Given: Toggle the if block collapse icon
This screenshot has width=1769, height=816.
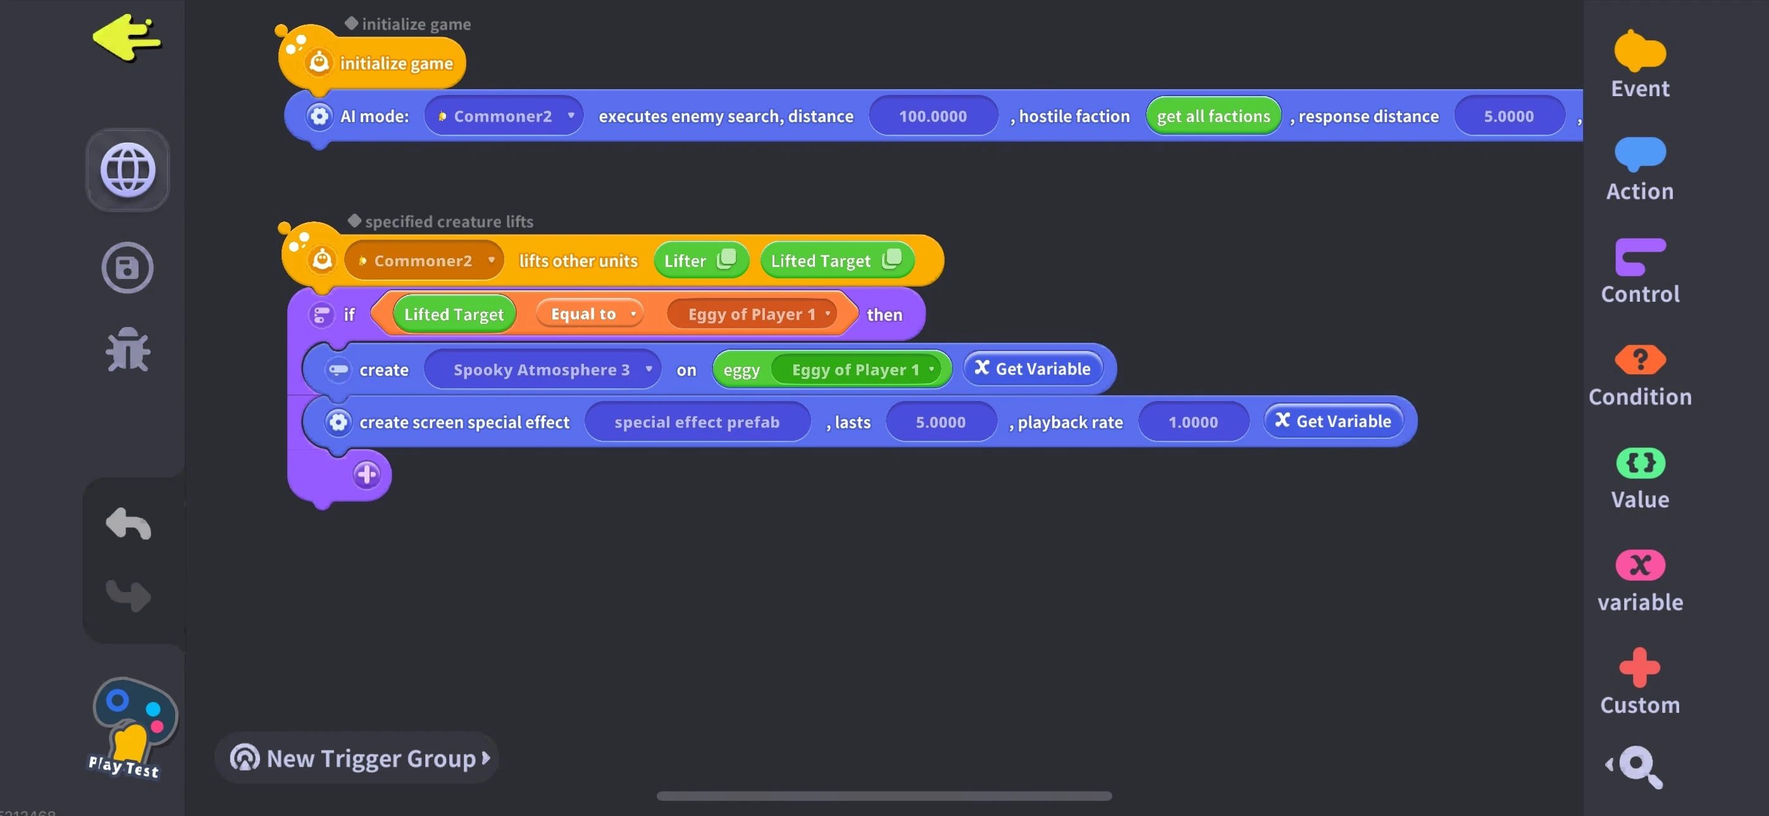Looking at the screenshot, I should (x=321, y=314).
